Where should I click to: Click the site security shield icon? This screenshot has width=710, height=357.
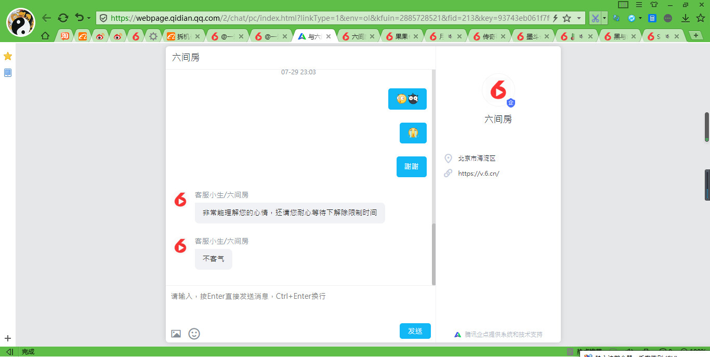(103, 18)
